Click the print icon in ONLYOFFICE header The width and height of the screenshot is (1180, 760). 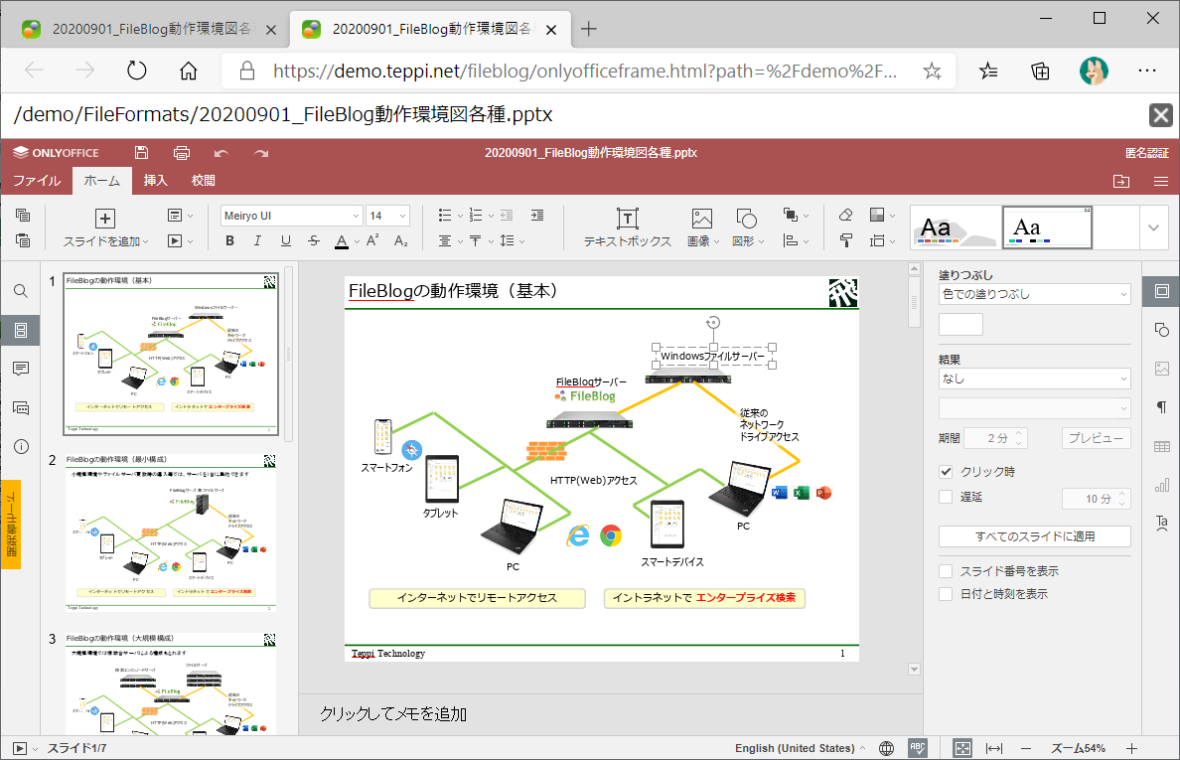[182, 153]
